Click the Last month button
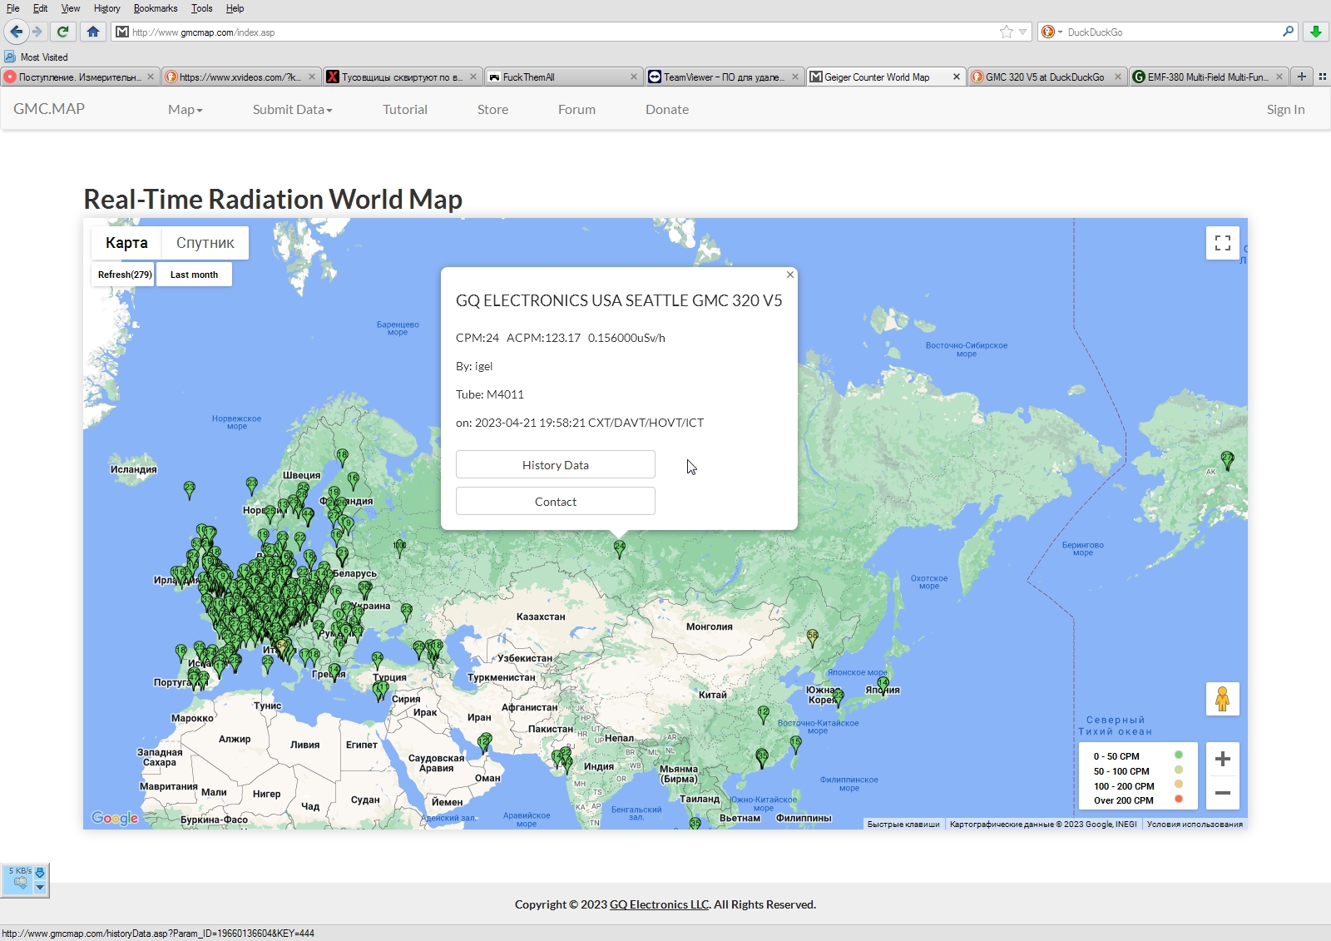 tap(194, 275)
